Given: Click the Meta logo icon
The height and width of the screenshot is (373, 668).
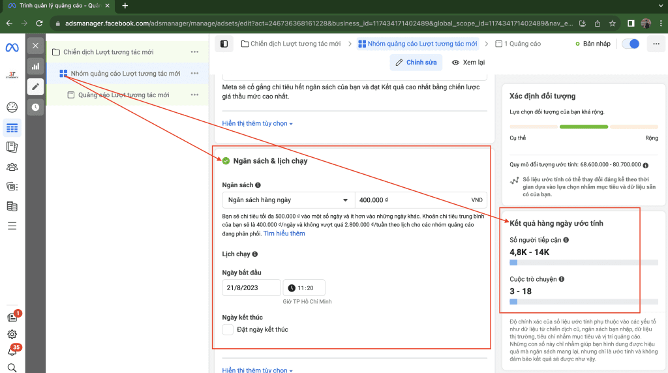Looking at the screenshot, I should click(12, 48).
